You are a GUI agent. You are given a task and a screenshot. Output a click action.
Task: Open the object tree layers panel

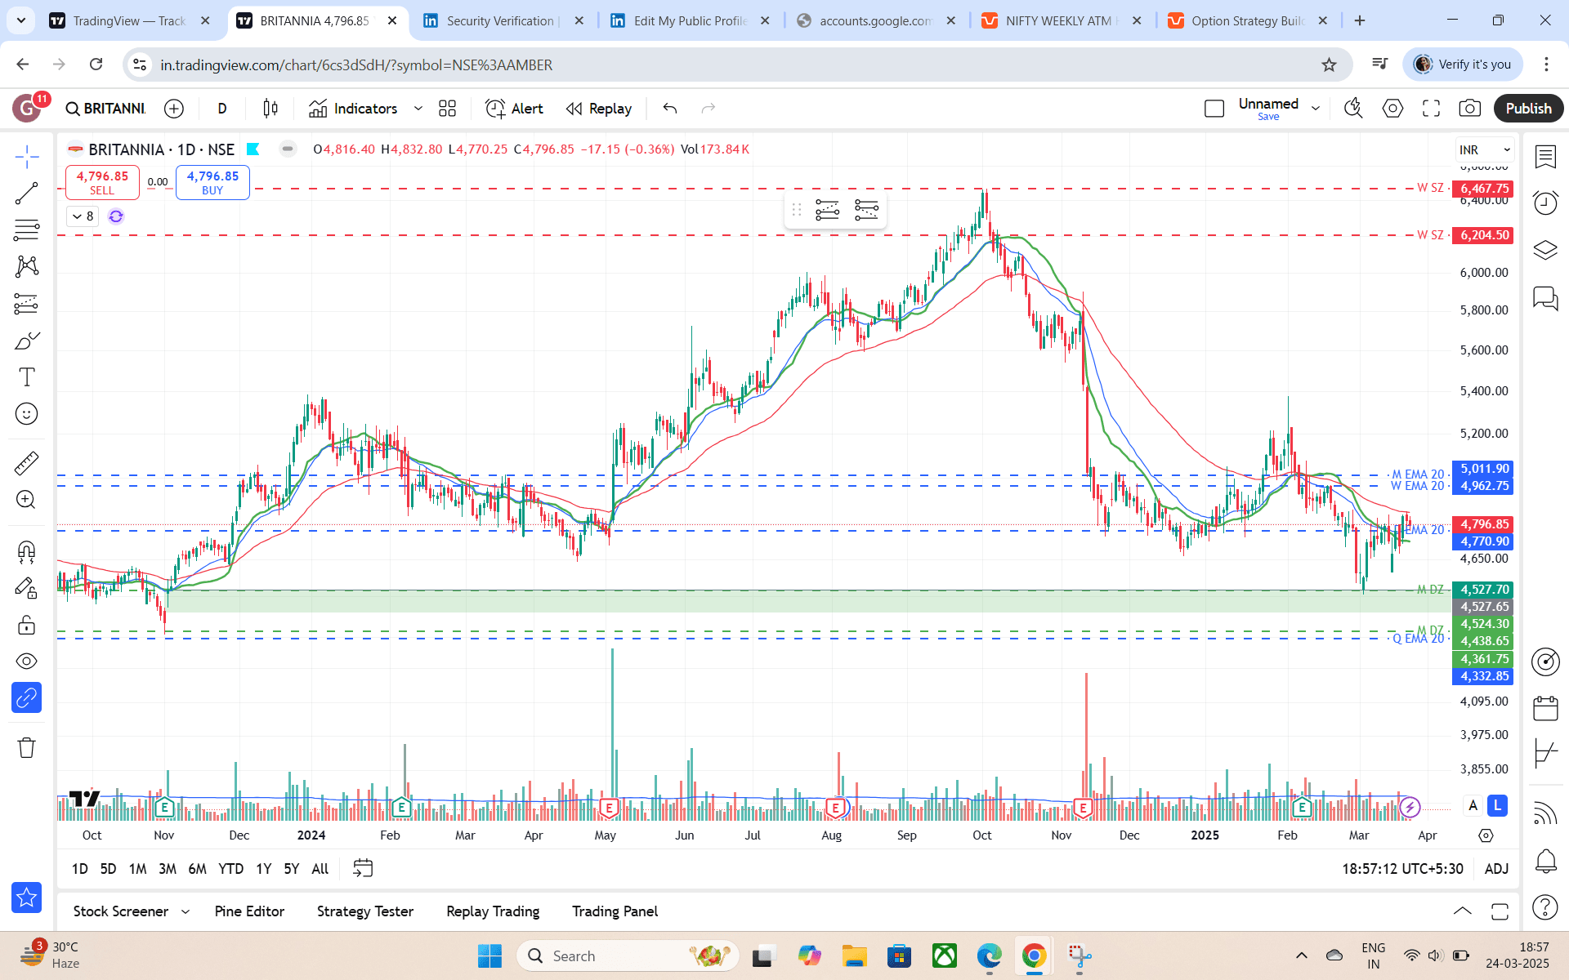[x=1545, y=250]
